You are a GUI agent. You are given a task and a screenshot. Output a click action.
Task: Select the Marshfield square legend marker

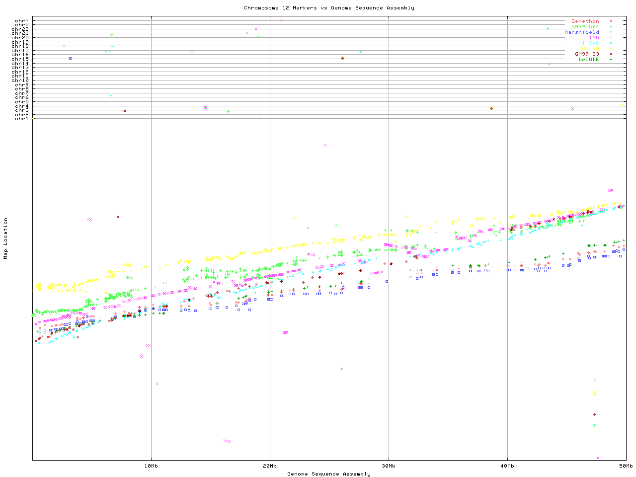click(611, 32)
